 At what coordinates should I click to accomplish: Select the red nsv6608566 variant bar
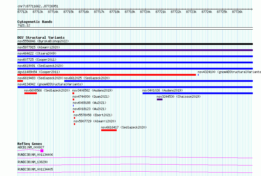[x=30, y=93]
